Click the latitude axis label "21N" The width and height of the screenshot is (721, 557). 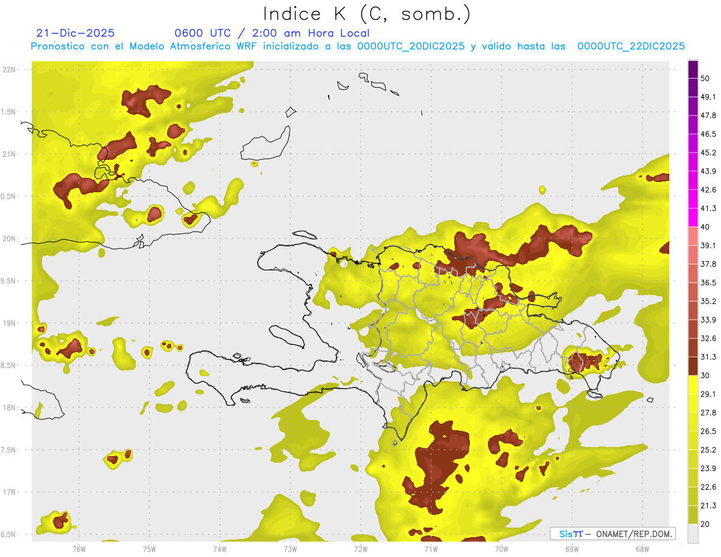click(10, 154)
